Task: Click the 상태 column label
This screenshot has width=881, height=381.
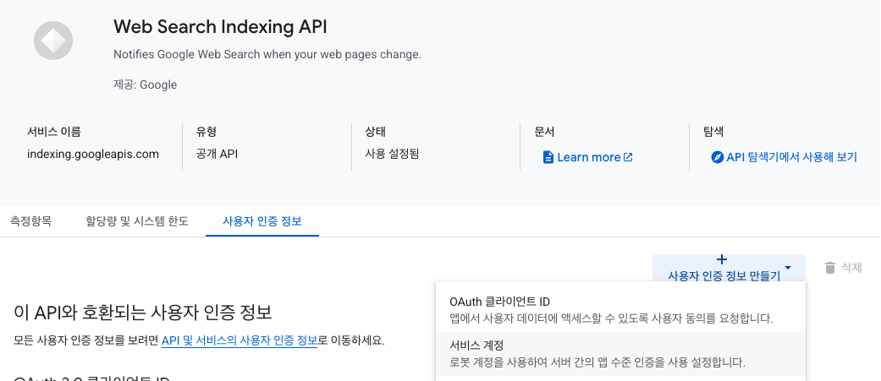Action: (x=375, y=133)
